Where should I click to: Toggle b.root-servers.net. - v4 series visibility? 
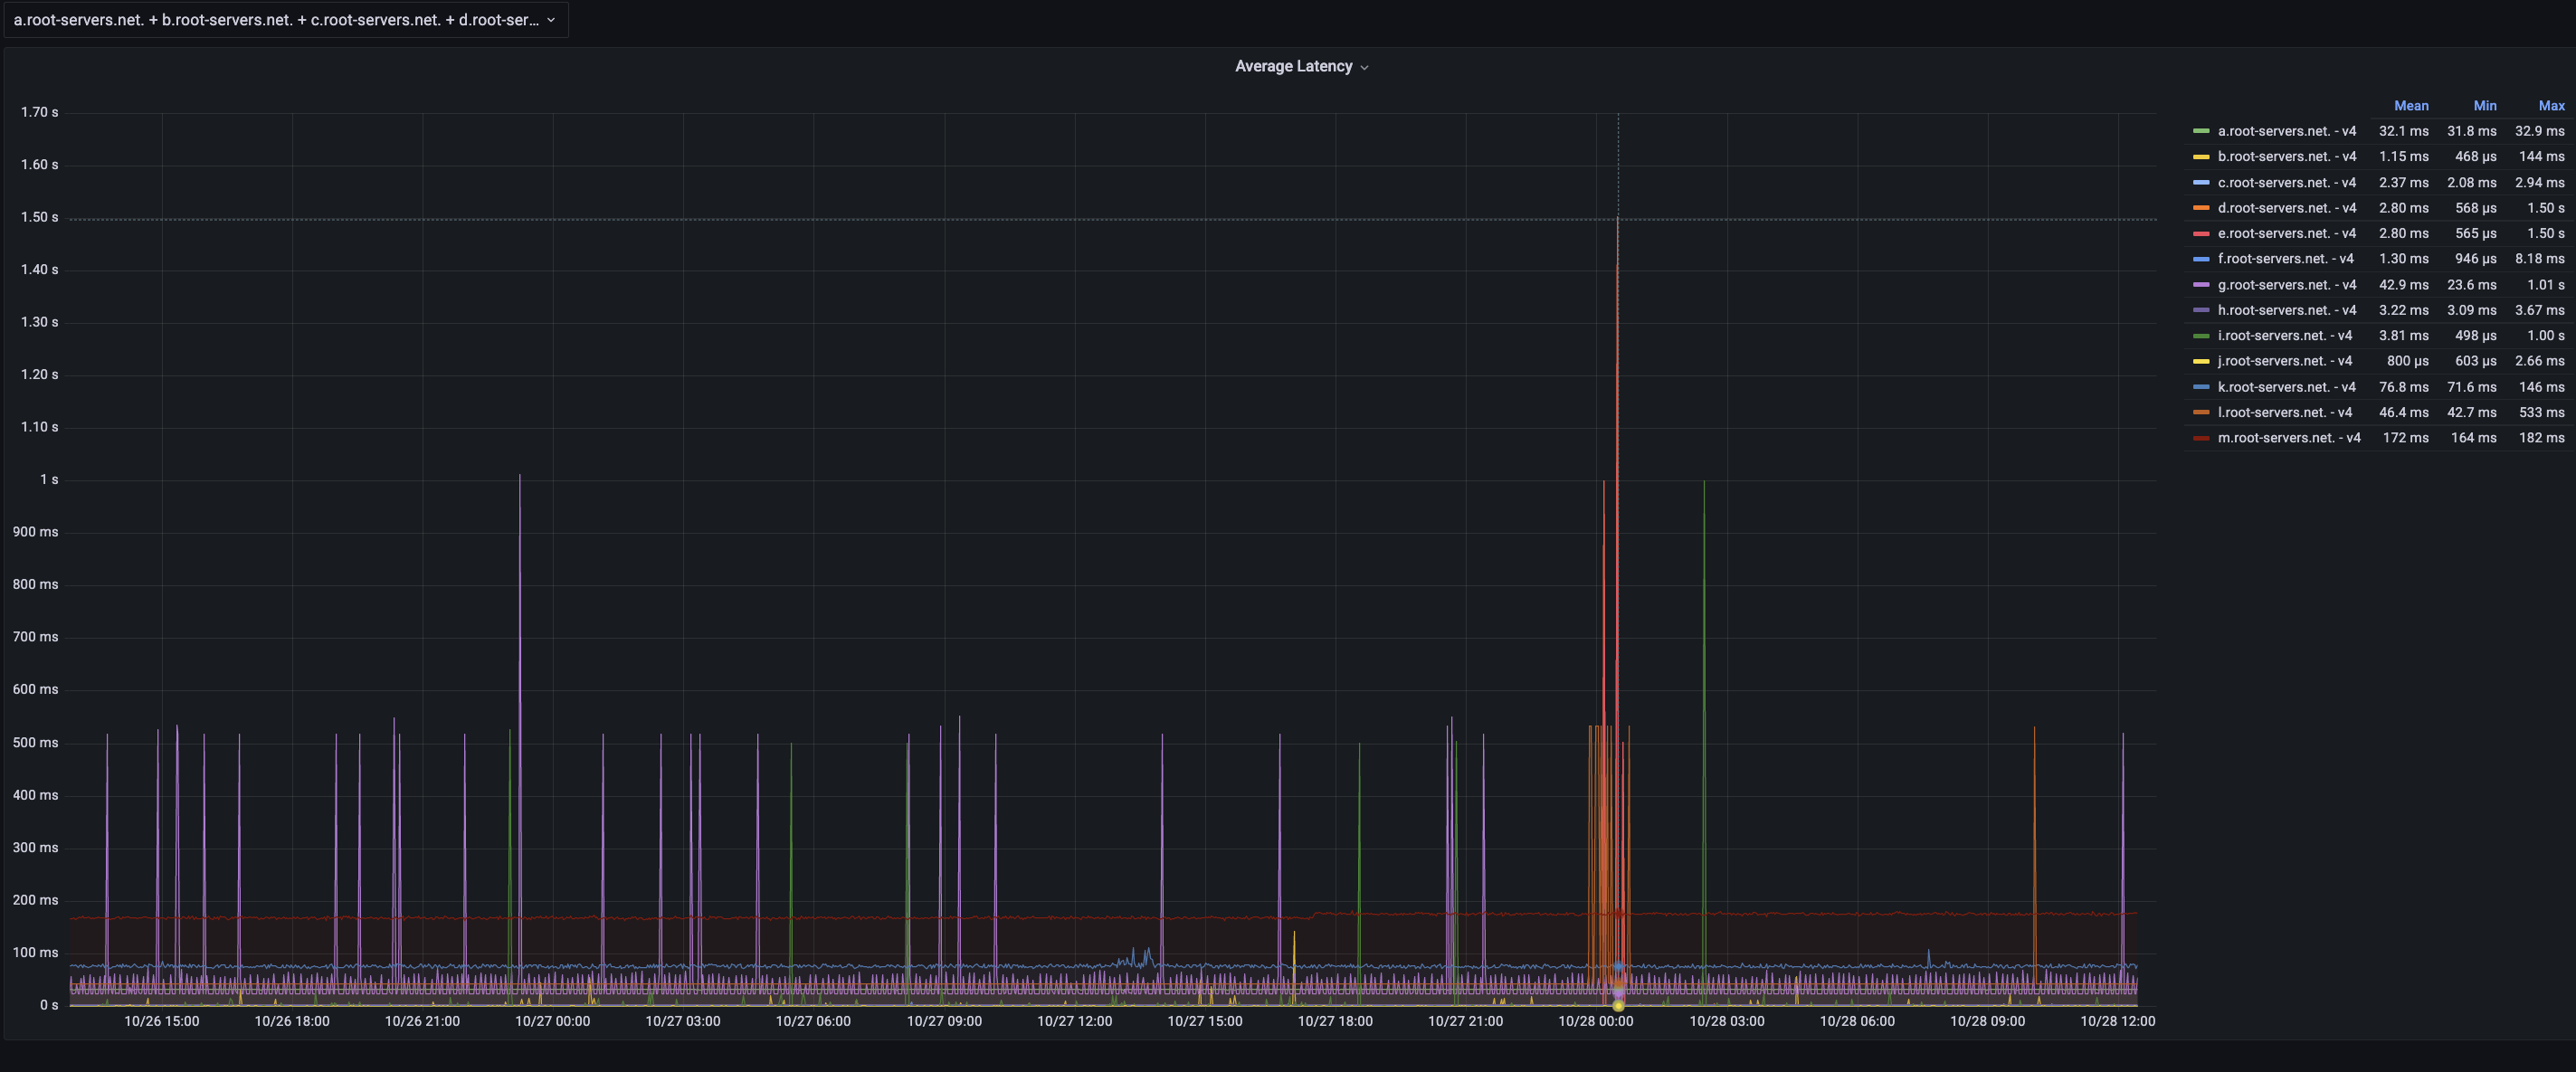(2286, 157)
